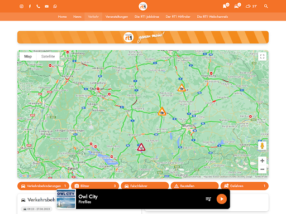Viewport: 286px width, 214px height.
Task: Click the email envelope icon
Action: click(46, 6)
